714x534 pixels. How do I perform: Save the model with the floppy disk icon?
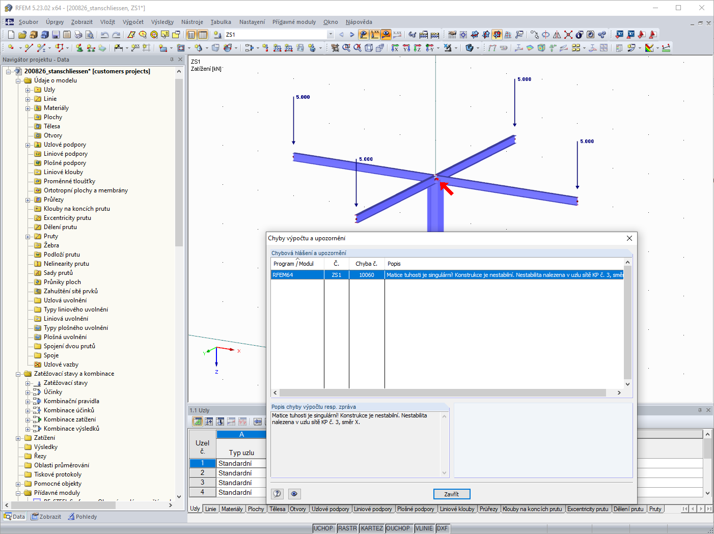point(56,35)
